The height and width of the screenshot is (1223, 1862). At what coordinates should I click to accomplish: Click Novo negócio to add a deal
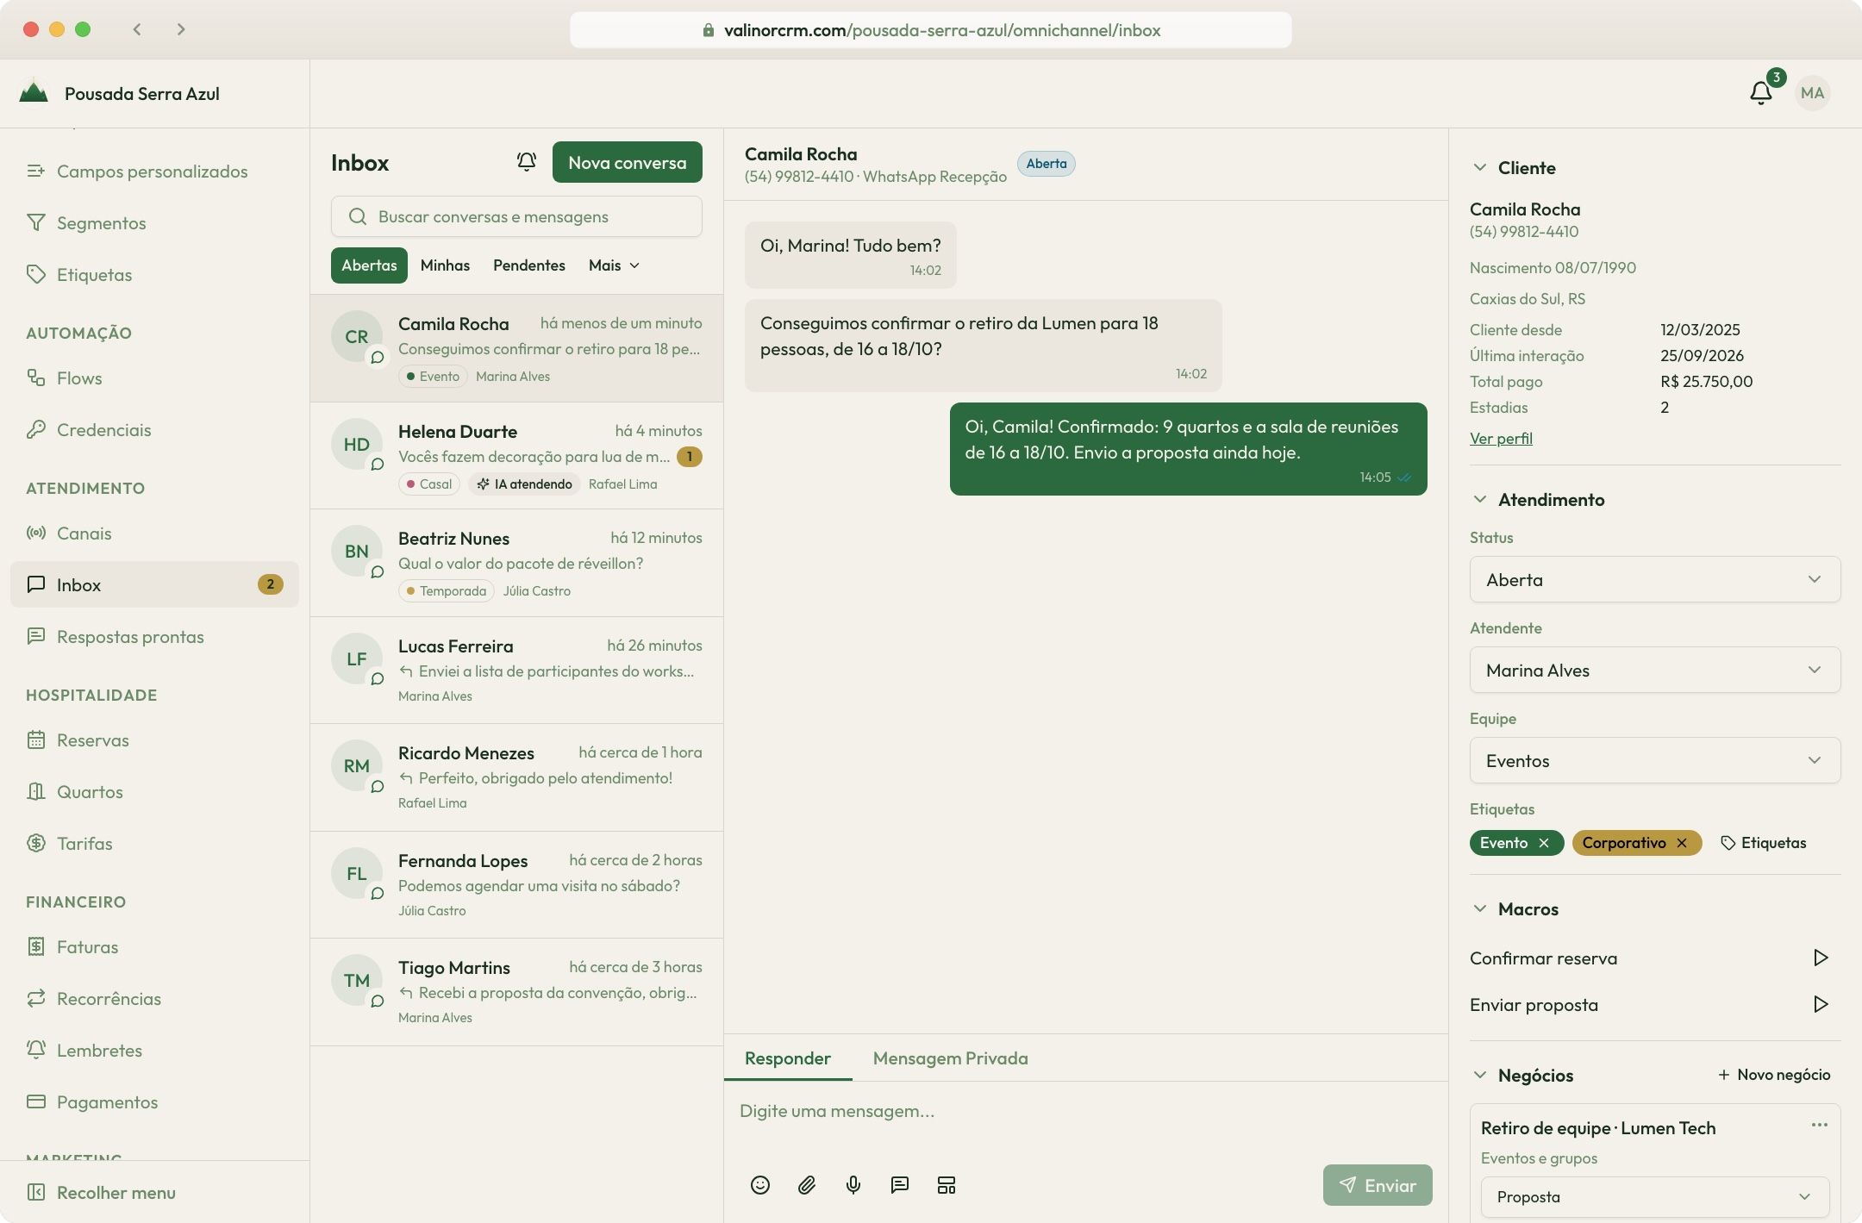click(1774, 1075)
